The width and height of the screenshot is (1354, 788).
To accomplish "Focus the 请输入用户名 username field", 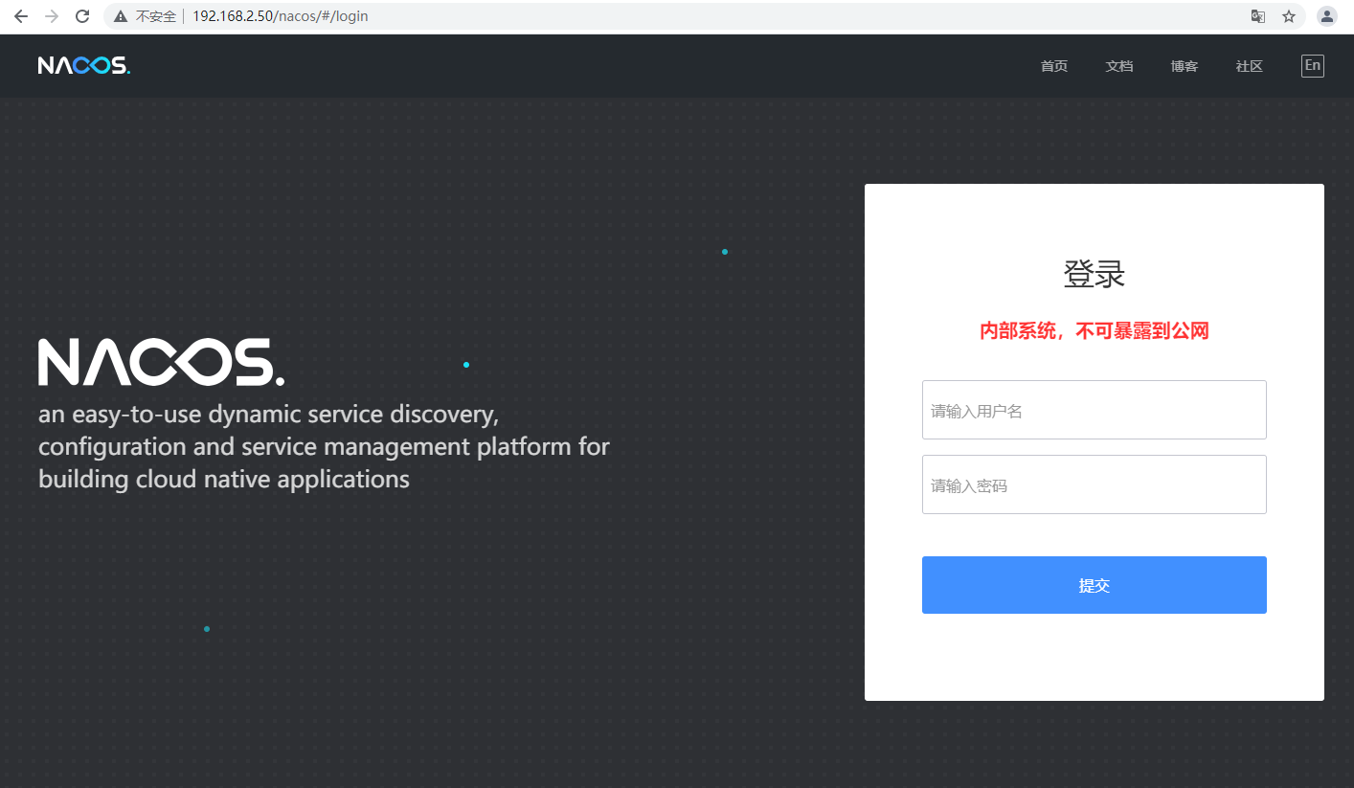I will (x=1094, y=410).
